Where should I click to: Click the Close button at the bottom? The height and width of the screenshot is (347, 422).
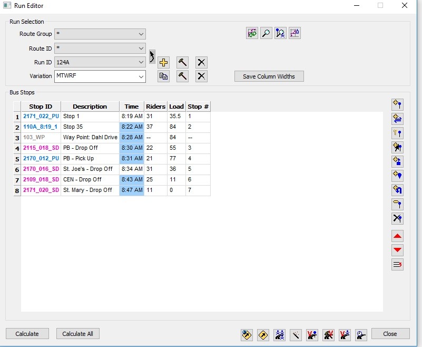coord(390,334)
